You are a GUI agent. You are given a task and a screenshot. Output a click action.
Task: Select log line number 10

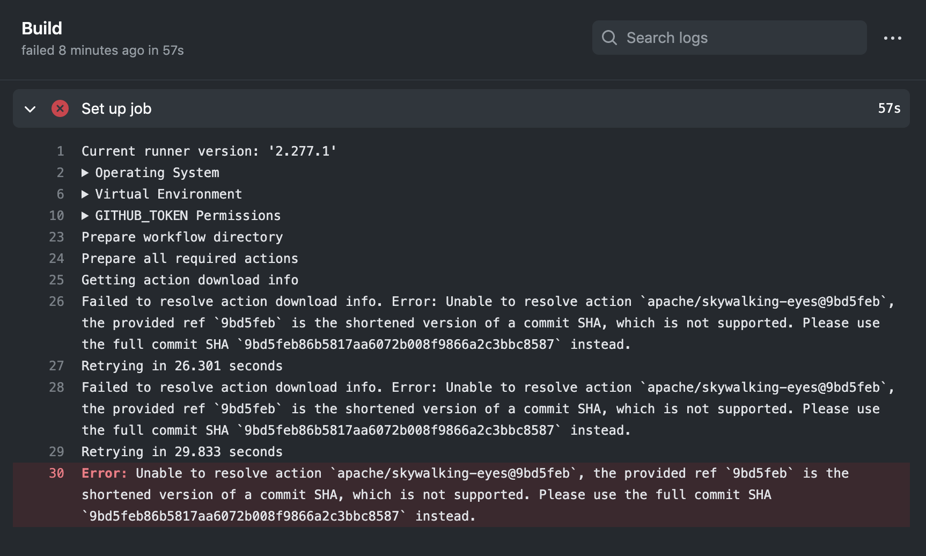click(56, 216)
